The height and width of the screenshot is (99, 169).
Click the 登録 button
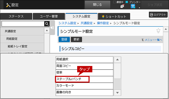(x=64, y=39)
